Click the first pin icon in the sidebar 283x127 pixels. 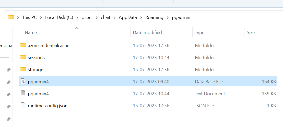tap(8, 70)
